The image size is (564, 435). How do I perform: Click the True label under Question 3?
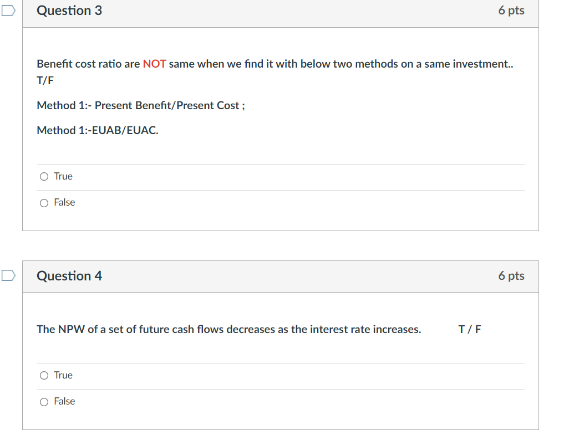click(x=63, y=176)
